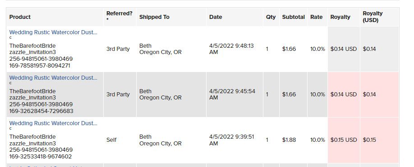Click the 4/5/2022 9:45:54 AM date cell
This screenshot has width=414, height=167.
pyautogui.click(x=232, y=94)
